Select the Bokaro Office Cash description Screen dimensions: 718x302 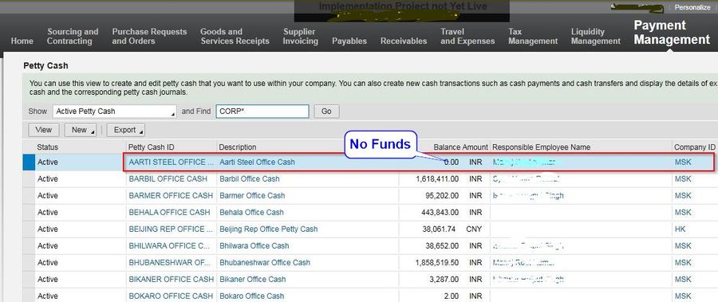point(252,296)
